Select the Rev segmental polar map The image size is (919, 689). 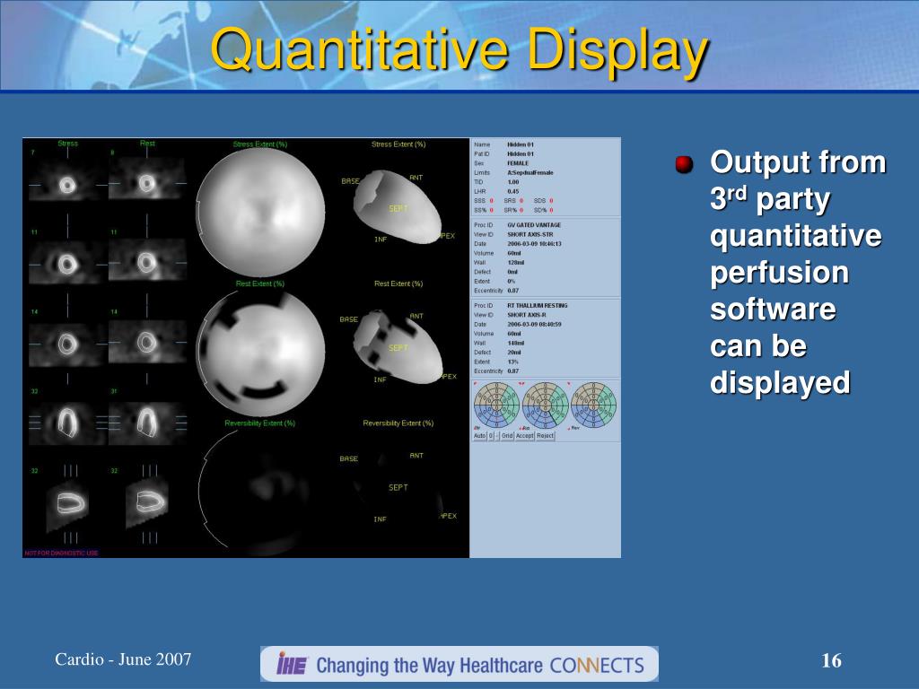(594, 405)
